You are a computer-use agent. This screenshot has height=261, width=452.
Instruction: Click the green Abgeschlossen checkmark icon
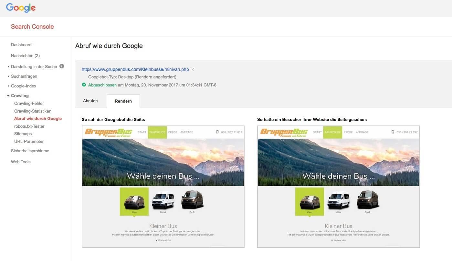click(x=84, y=85)
